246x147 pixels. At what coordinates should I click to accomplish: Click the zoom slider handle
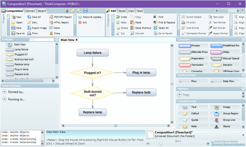(x=161, y=144)
